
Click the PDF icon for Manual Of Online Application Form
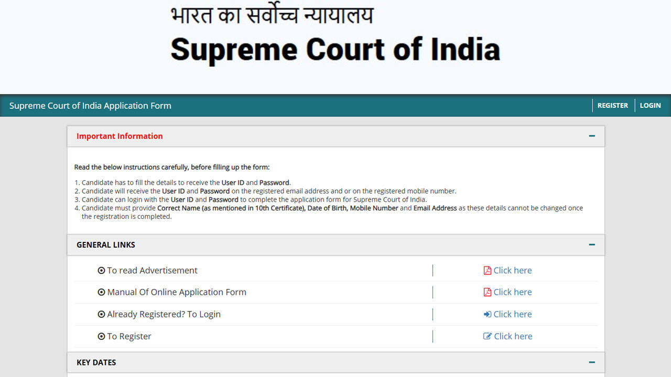click(x=488, y=292)
